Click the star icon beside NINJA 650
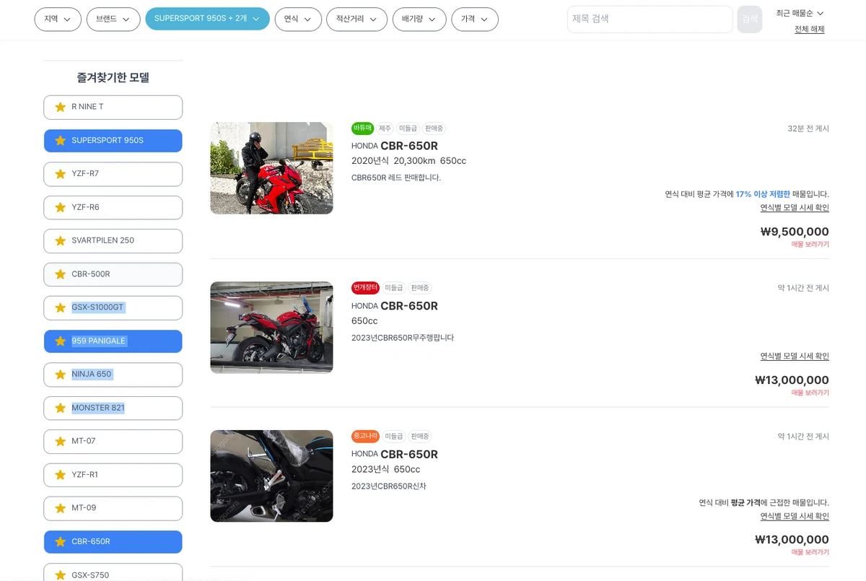Screen dimensions: 866x581 pyautogui.click(x=61, y=375)
